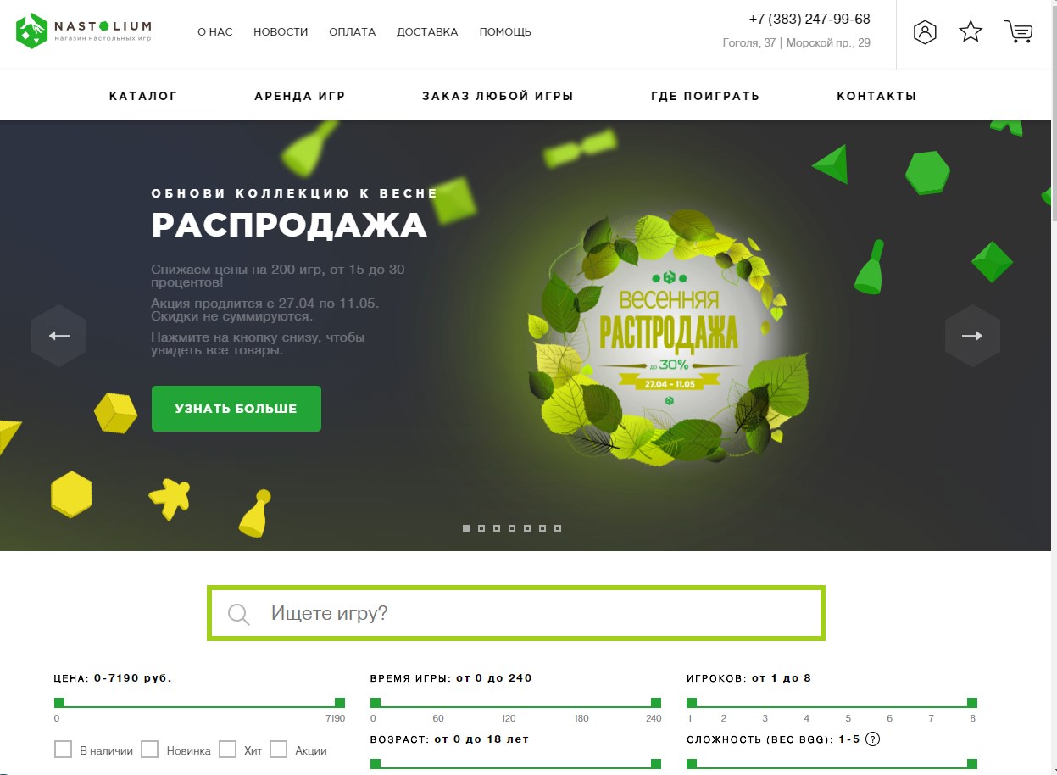The width and height of the screenshot is (1057, 775).
Task: Click the Nastolium logo
Action: pyautogui.click(x=84, y=31)
